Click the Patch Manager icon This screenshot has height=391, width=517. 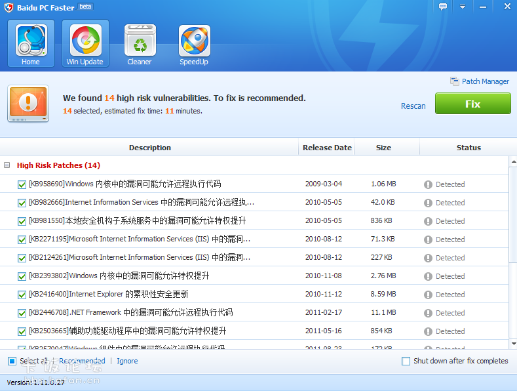tap(454, 81)
